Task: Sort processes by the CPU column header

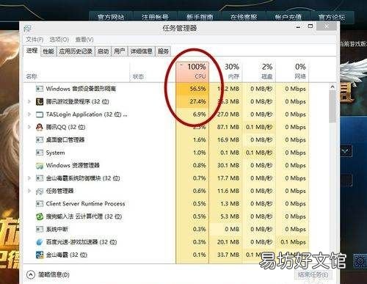Action: [x=192, y=71]
